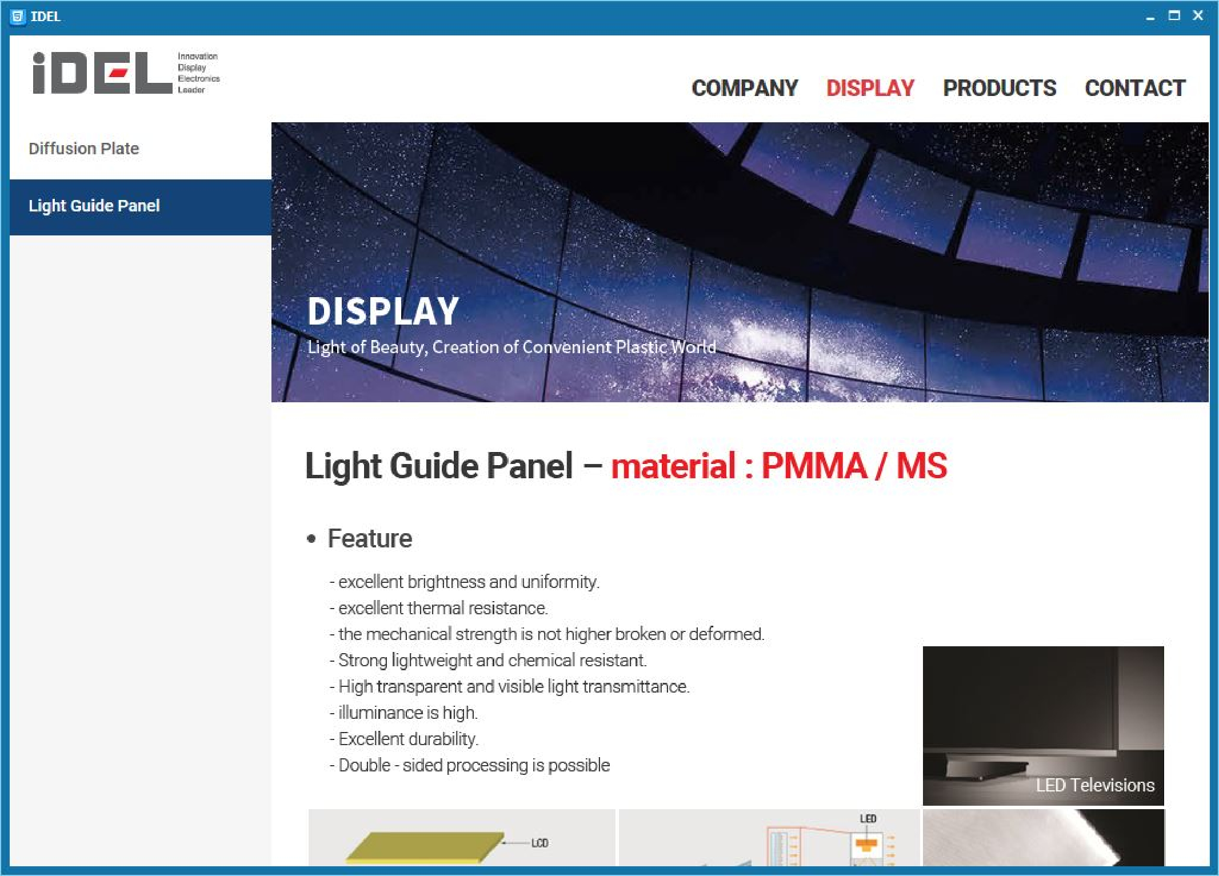Click 'excellent brightness and uniformity' line

pos(464,582)
